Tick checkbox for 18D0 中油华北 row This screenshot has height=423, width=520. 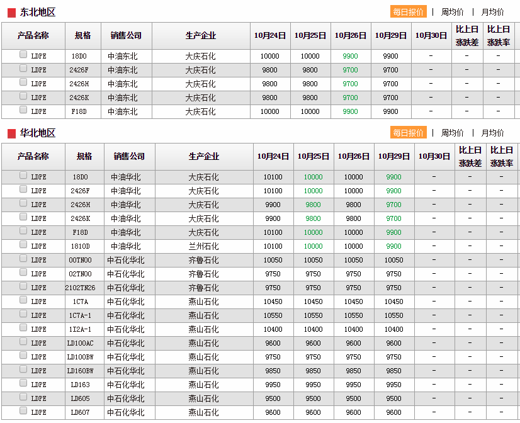[23, 175]
